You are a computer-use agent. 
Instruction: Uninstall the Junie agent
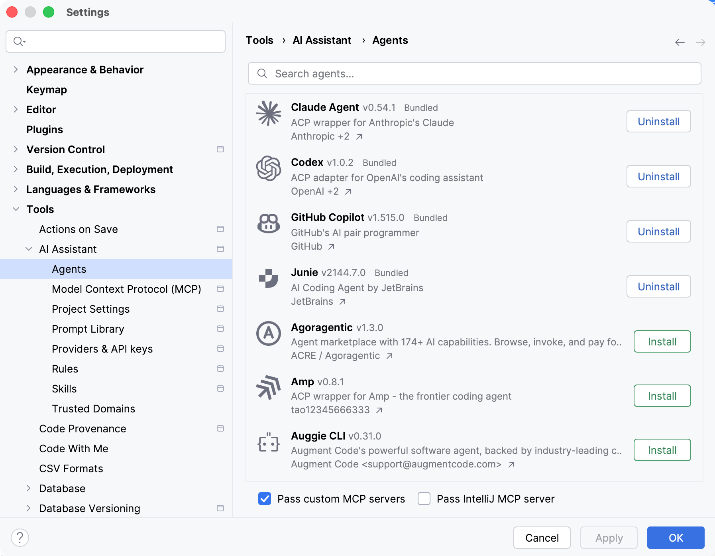(x=658, y=286)
